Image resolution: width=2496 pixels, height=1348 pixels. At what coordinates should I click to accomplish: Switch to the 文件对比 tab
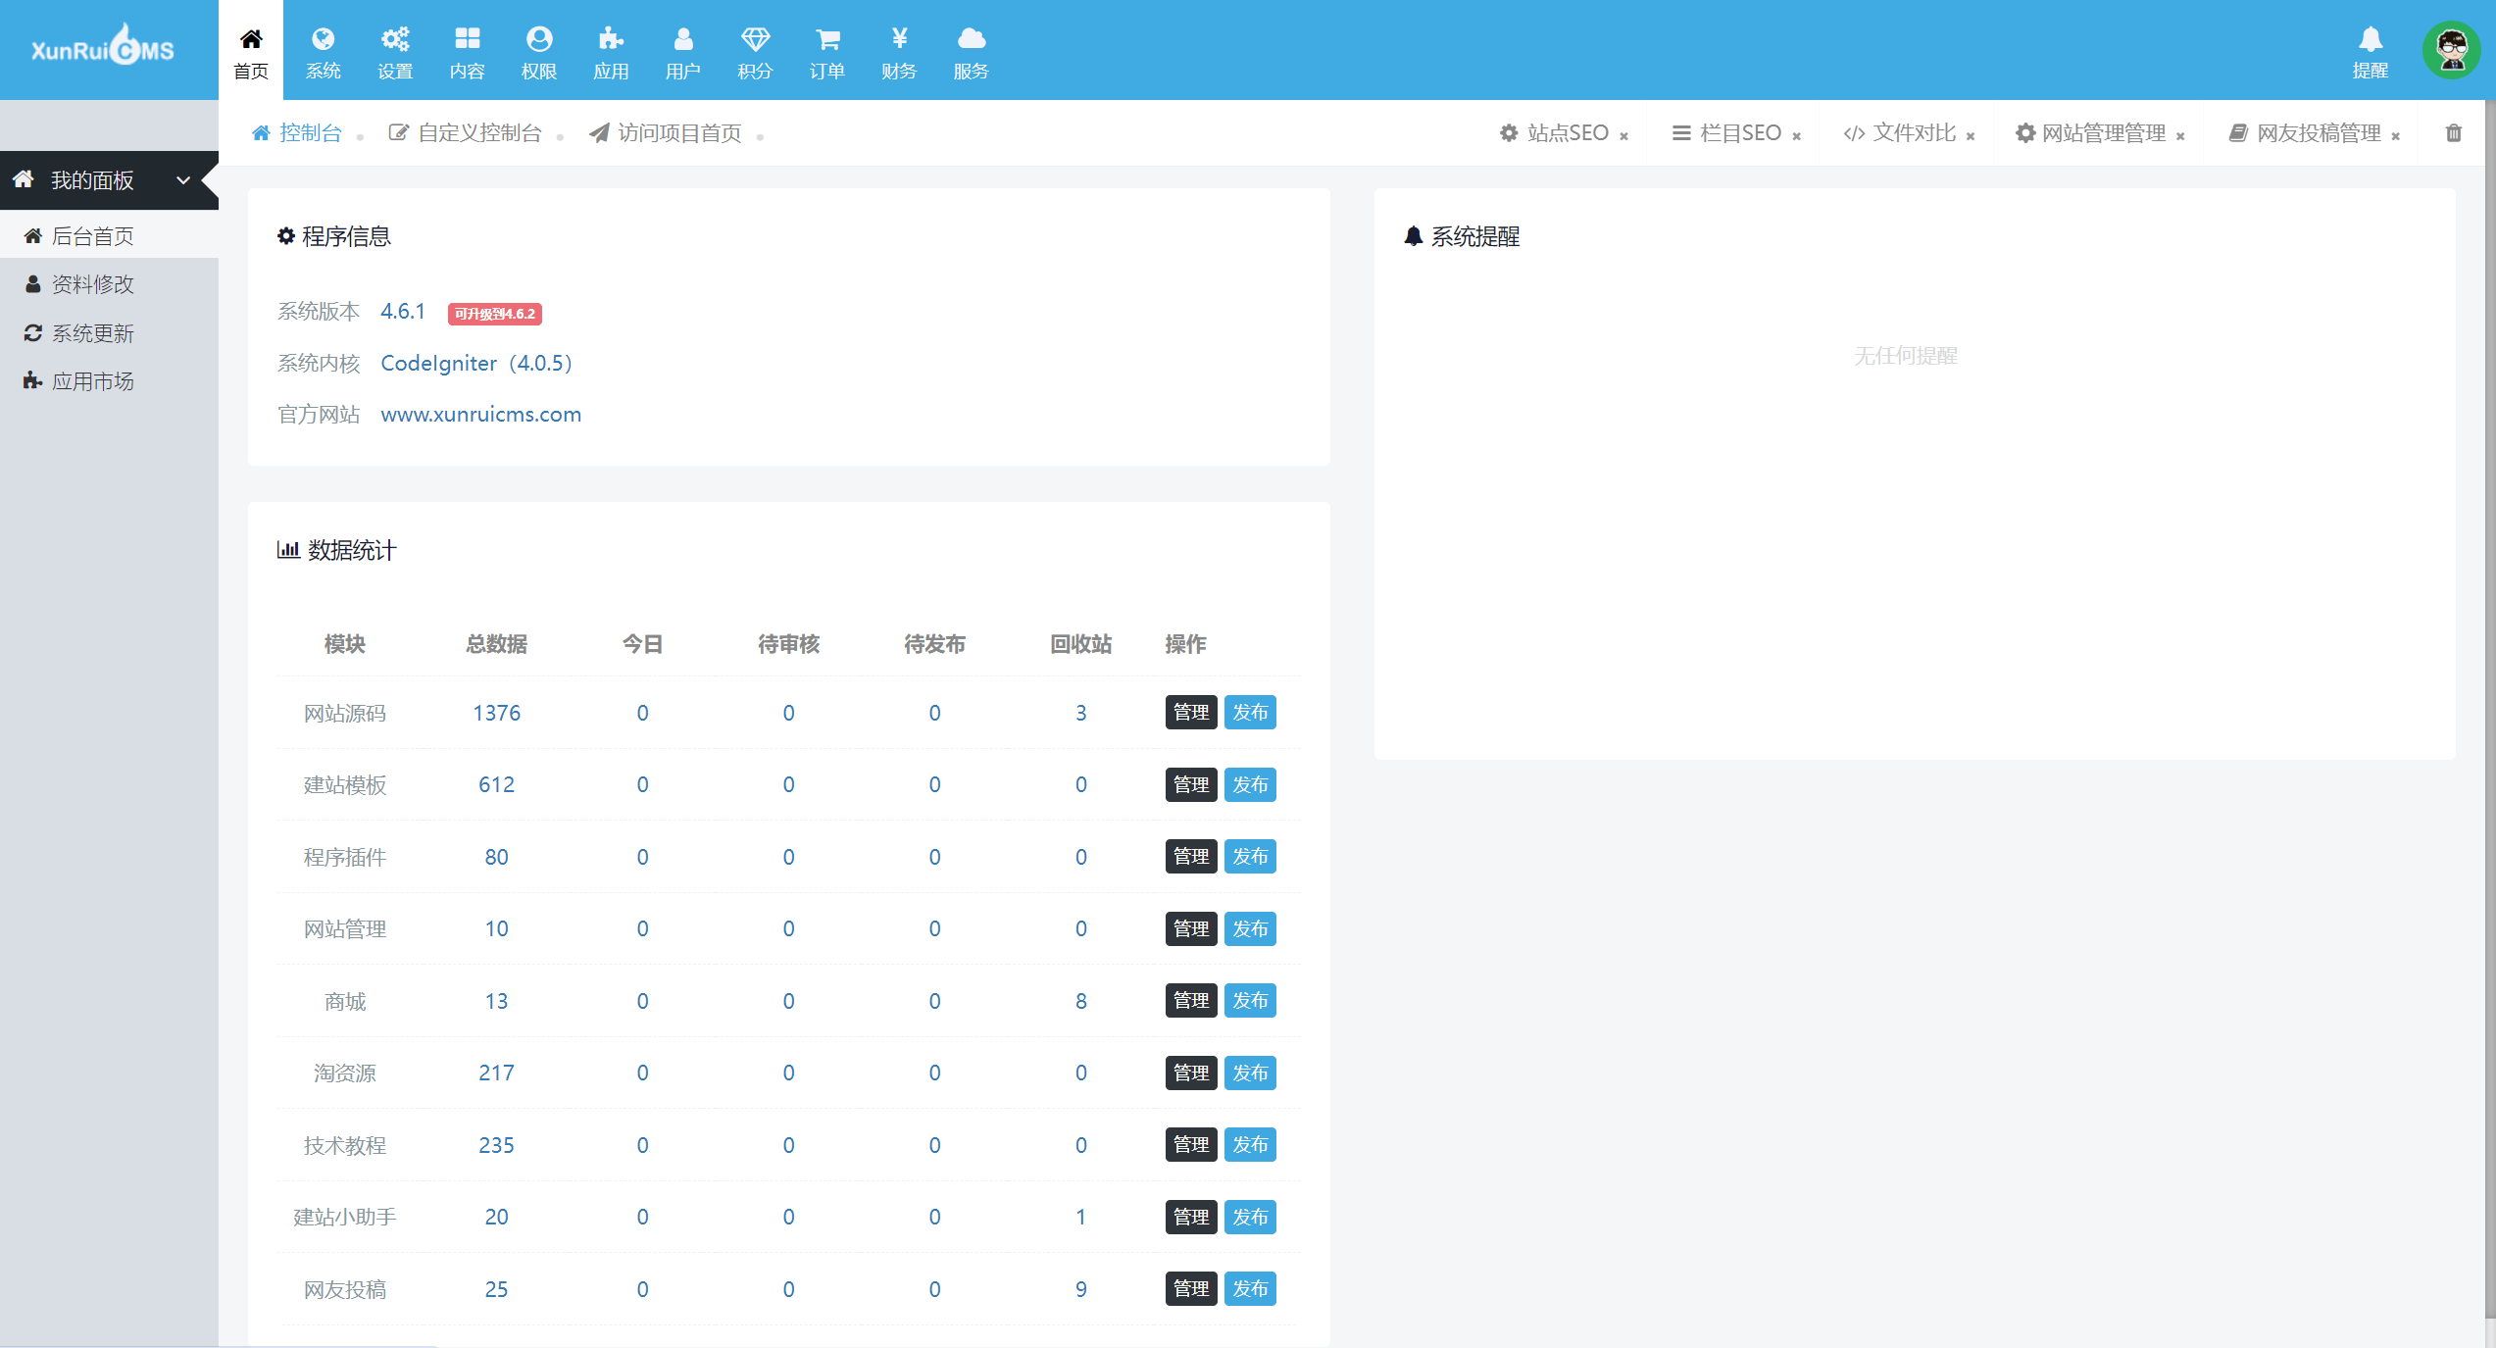point(1900,133)
